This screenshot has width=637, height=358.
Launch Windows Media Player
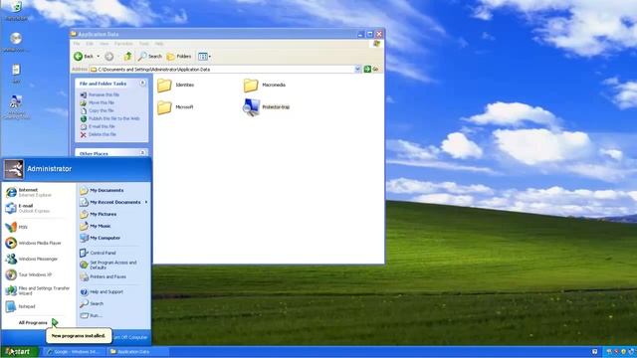click(x=33, y=243)
